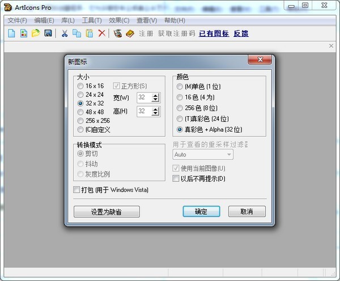
Task: Select (T)真彩色 (24 位) color mode
Action: click(x=202, y=118)
